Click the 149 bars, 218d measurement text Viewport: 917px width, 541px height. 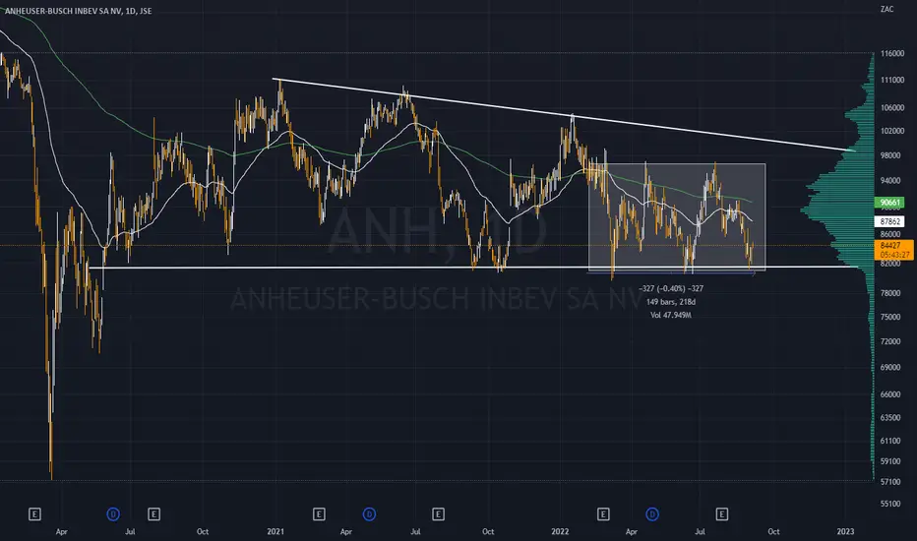click(671, 302)
